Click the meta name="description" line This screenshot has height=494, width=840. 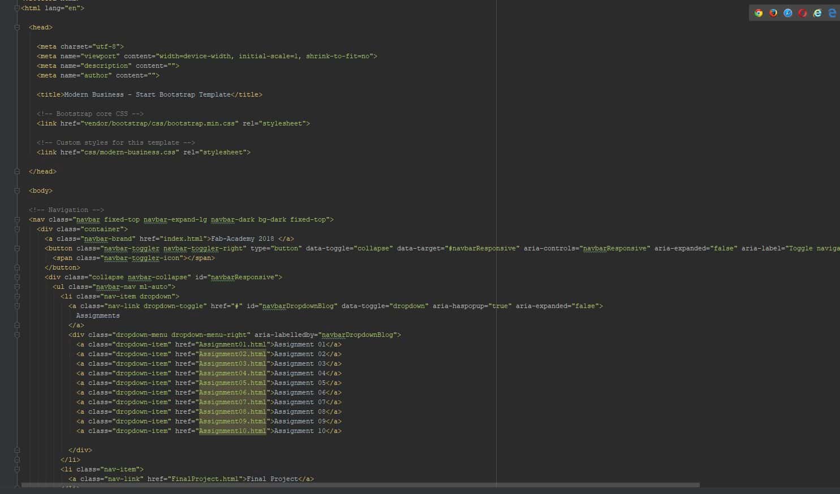tap(108, 66)
